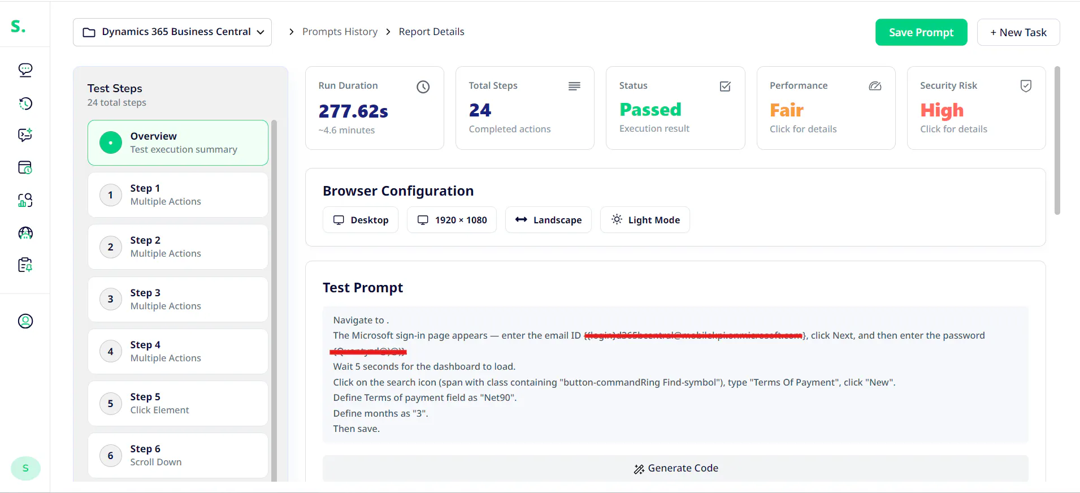Viewport: 1080px width, 493px height.
Task: Click the 'High' security risk value
Action: coord(942,110)
